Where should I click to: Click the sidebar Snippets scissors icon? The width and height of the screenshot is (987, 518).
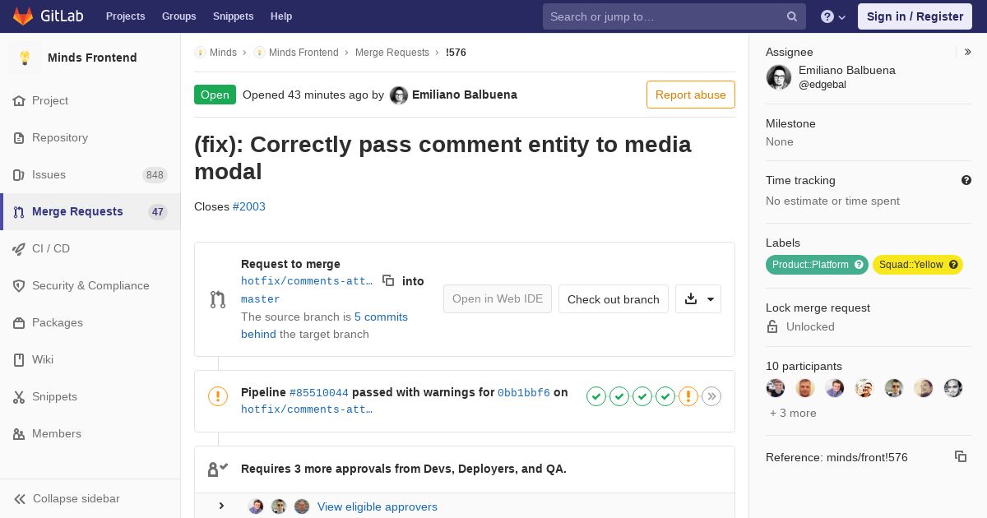point(19,397)
